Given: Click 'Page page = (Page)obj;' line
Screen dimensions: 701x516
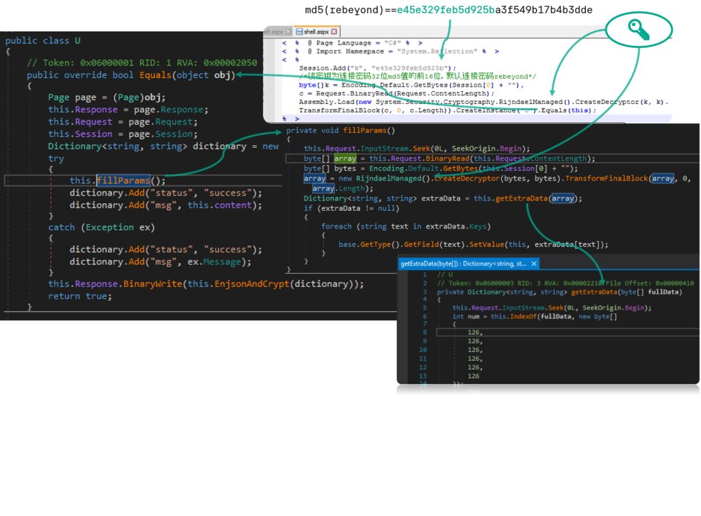Looking at the screenshot, I should (107, 97).
